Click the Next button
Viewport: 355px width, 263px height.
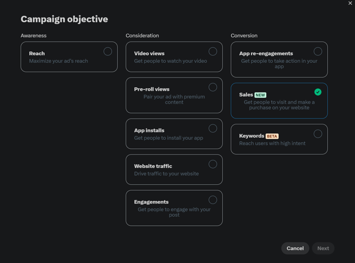click(323, 248)
